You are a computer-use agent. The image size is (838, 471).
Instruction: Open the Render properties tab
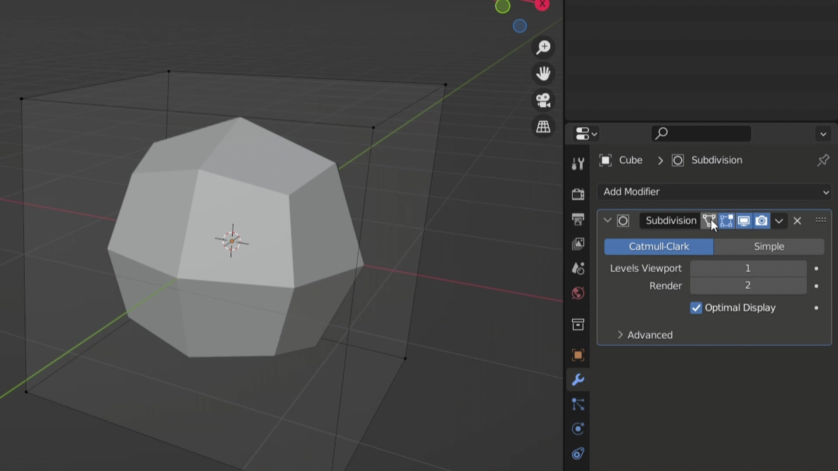point(578,194)
